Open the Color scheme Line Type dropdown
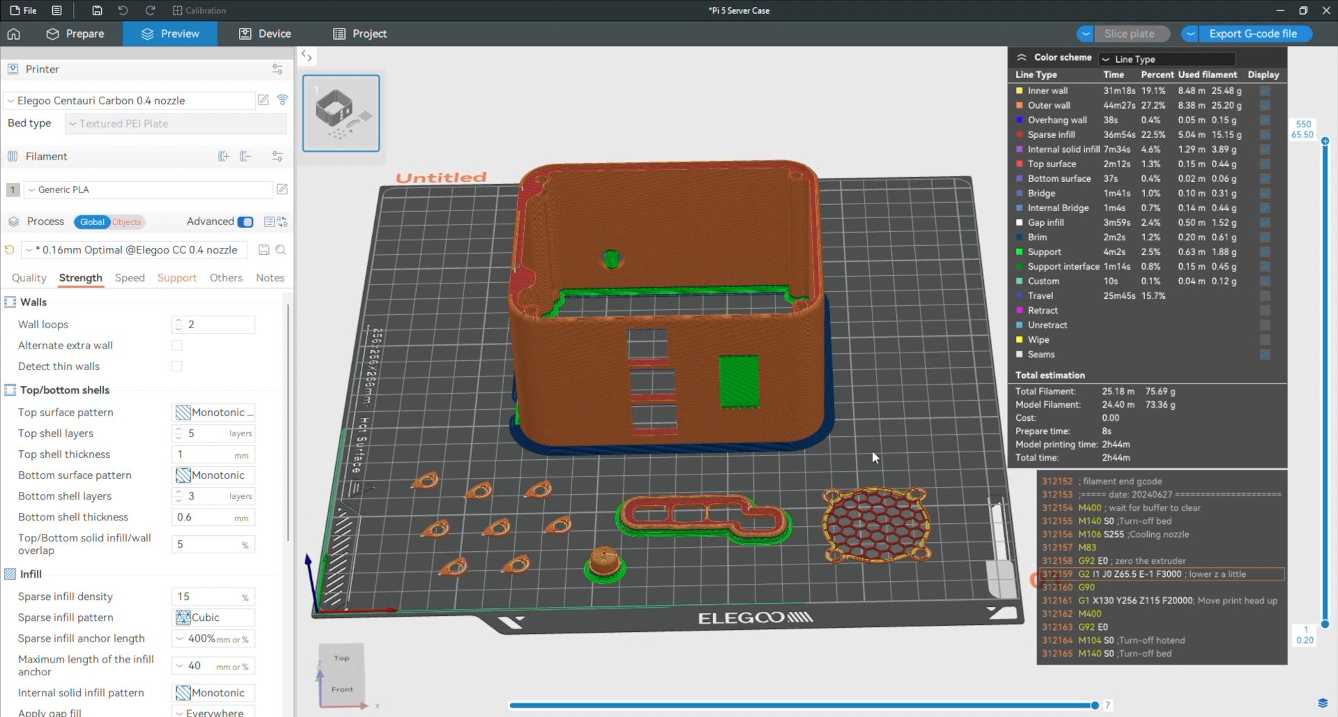This screenshot has height=717, width=1338. pos(1167,59)
